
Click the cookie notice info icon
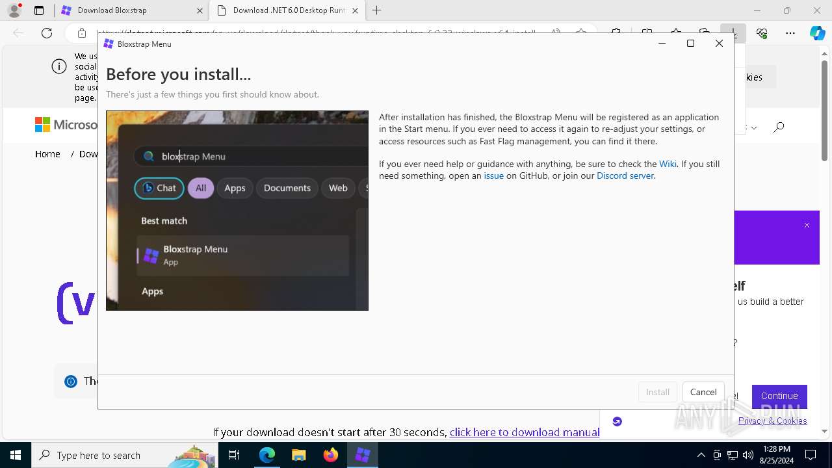point(59,66)
